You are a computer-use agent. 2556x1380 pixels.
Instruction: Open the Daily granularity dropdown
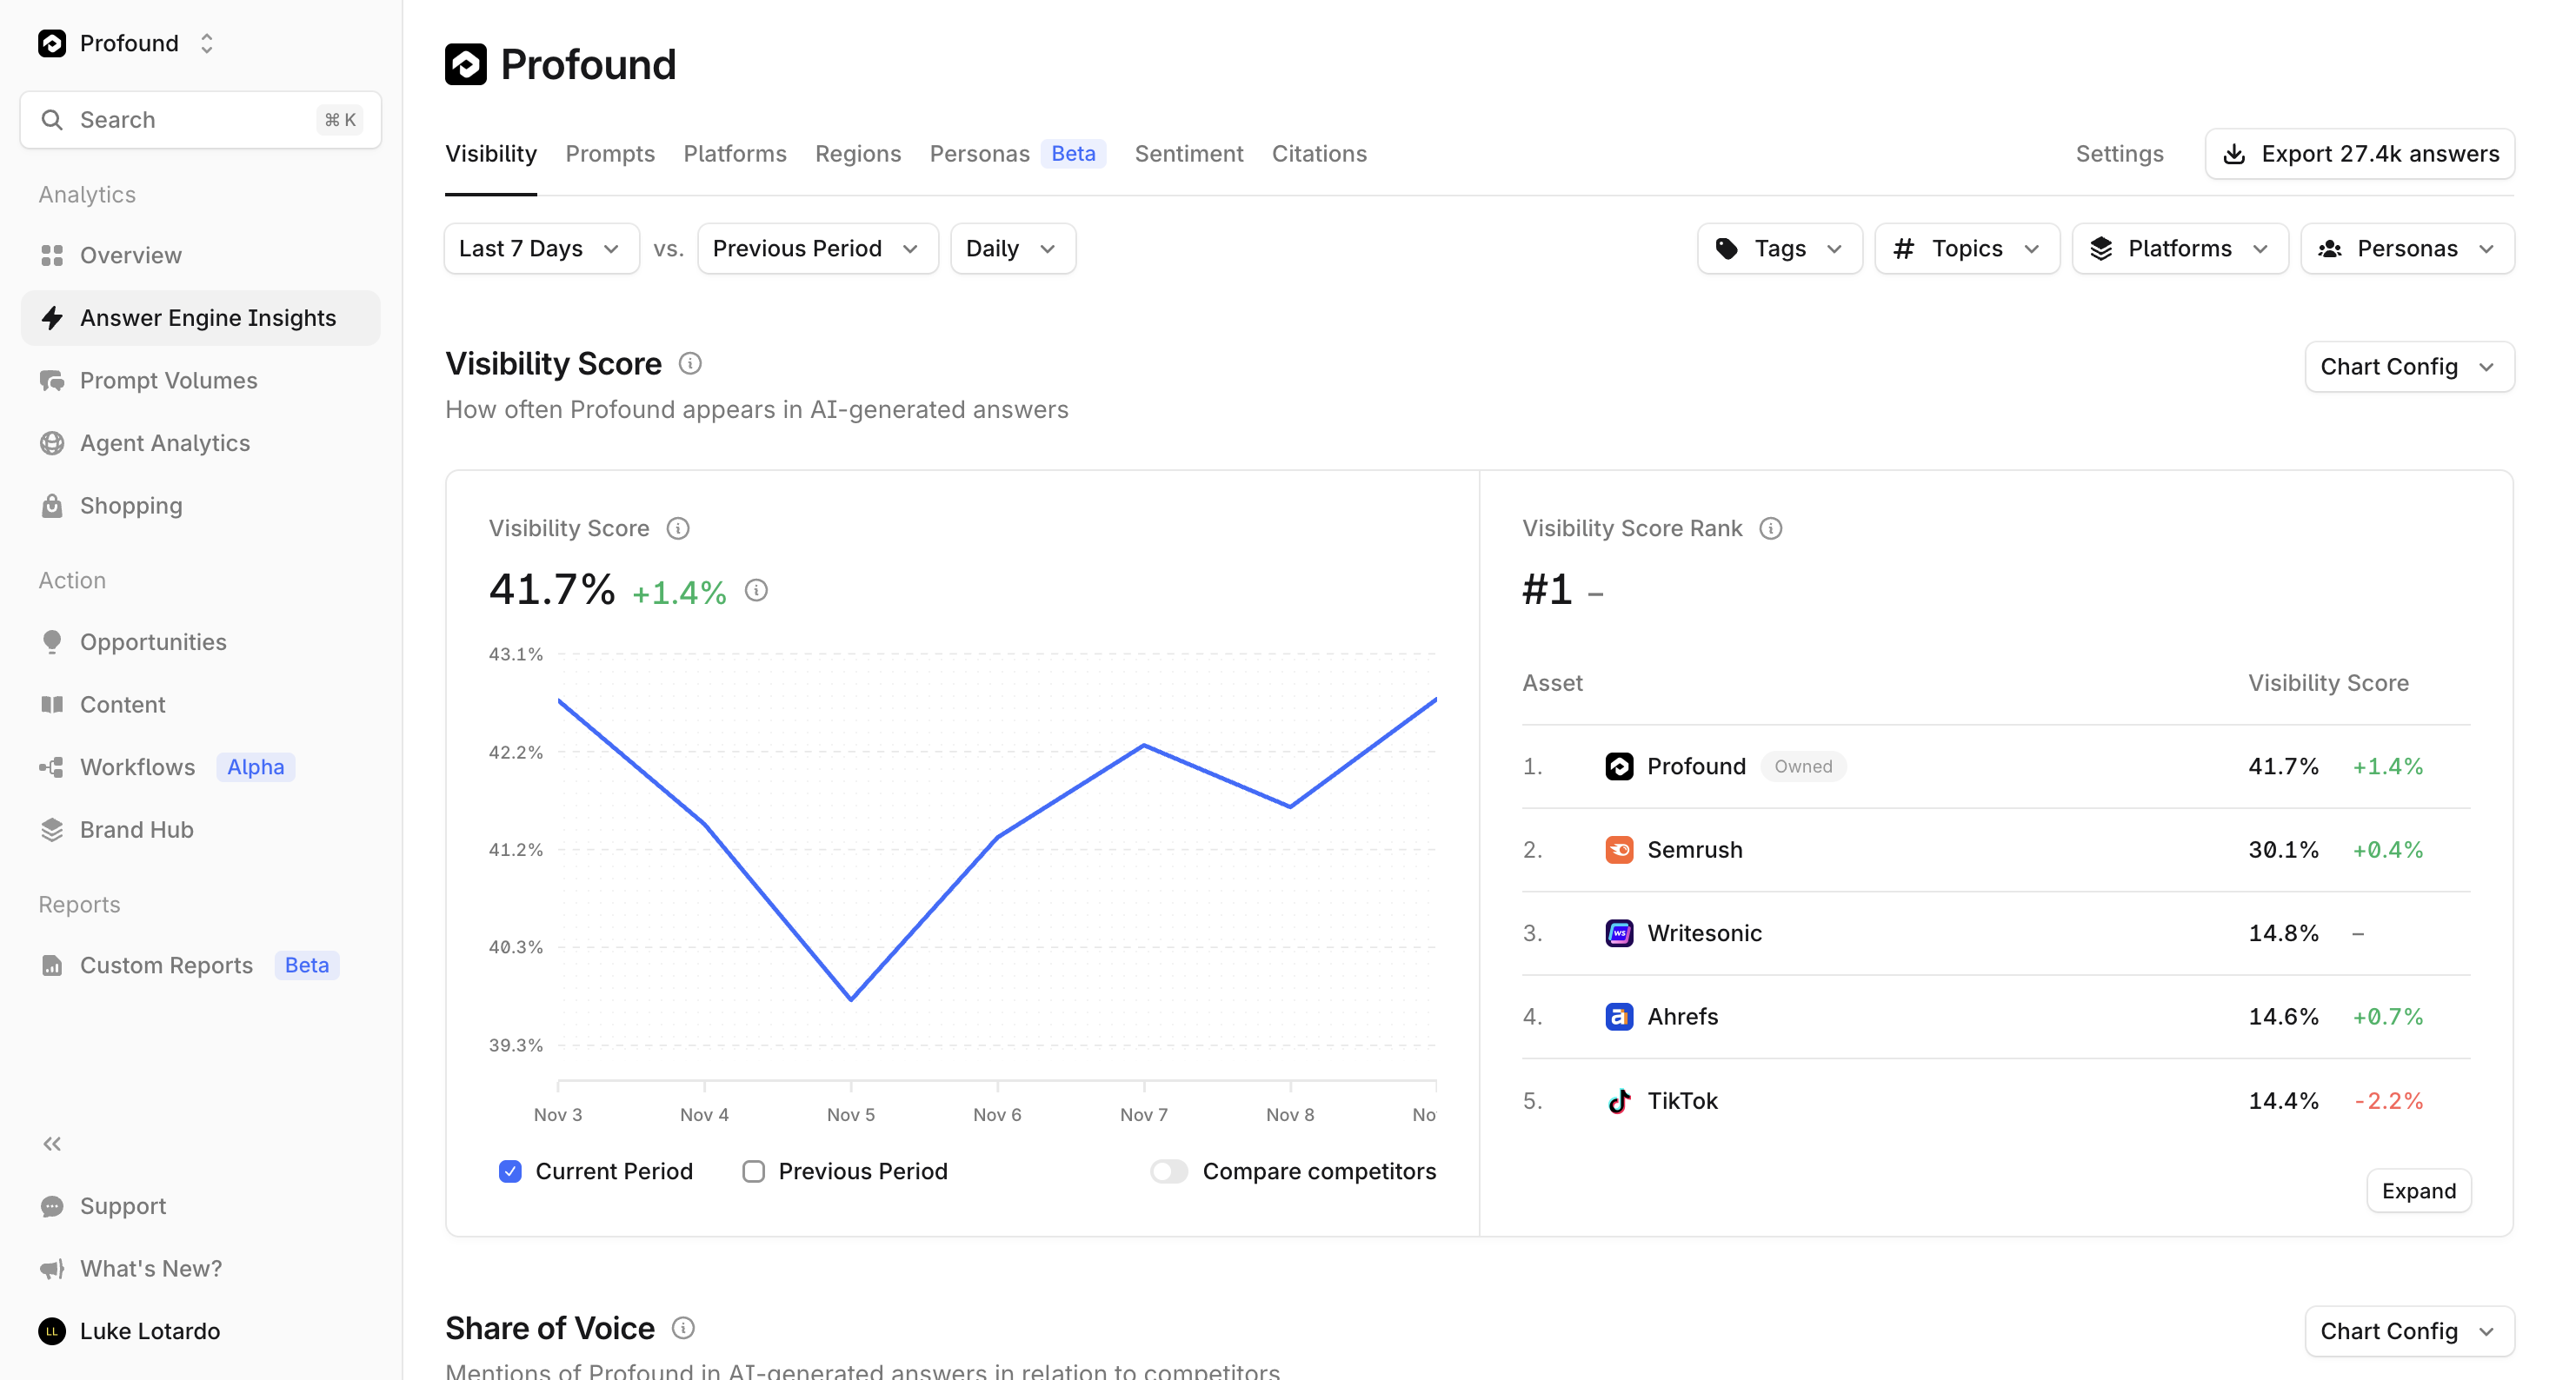coord(1012,248)
